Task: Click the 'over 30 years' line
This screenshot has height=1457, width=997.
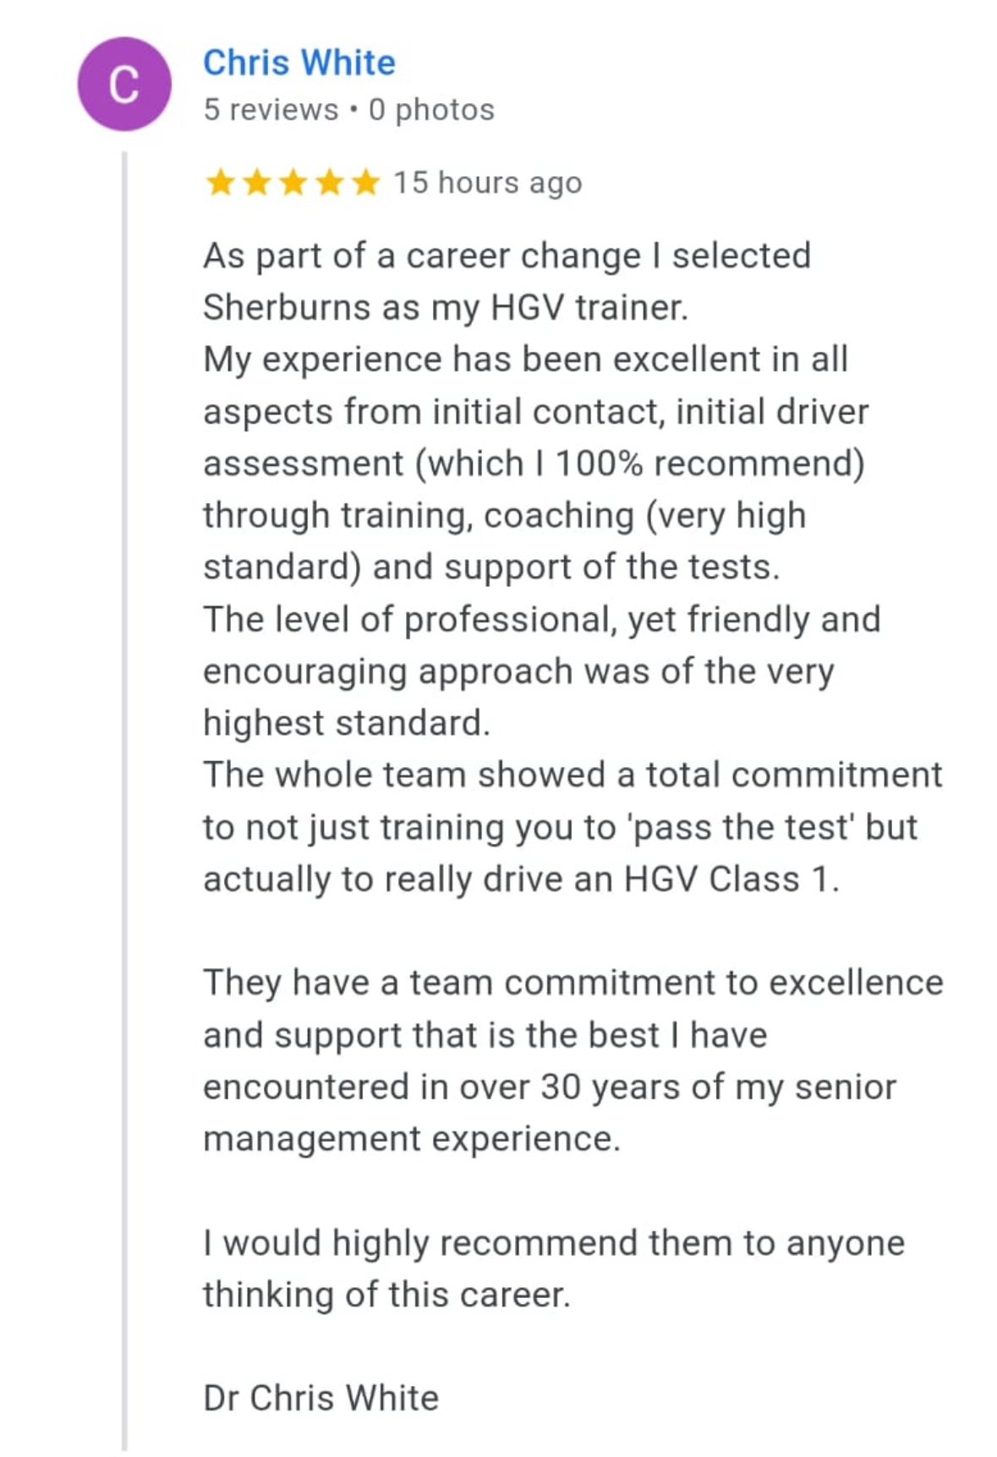Action: point(550,1087)
